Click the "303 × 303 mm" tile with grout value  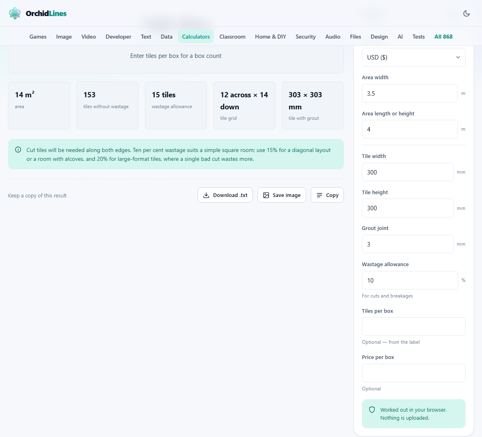pos(305,101)
